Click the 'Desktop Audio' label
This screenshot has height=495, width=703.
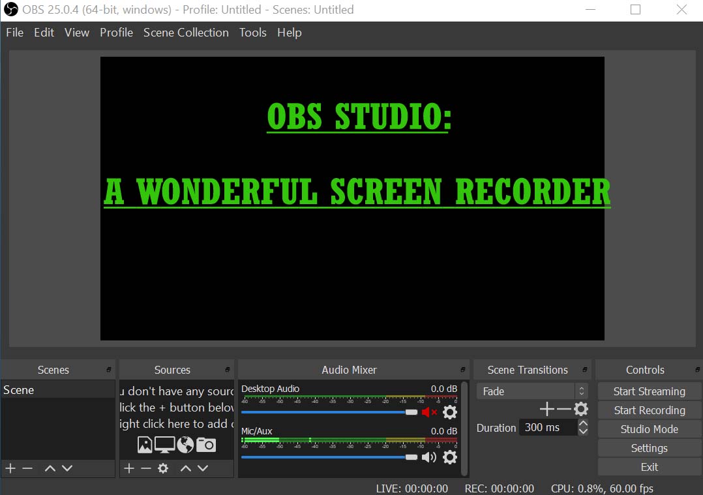[271, 389]
